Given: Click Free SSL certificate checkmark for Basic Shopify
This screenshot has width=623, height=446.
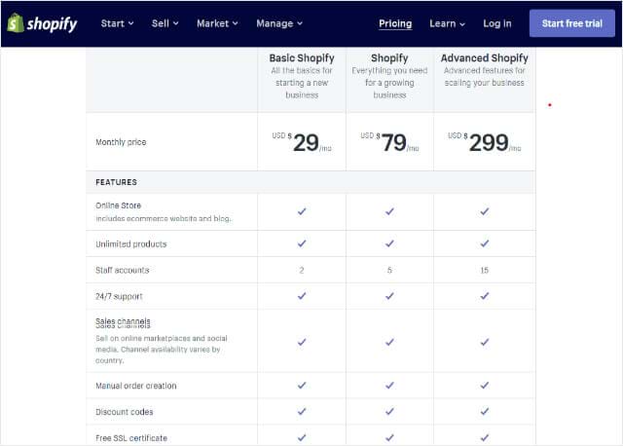Looking at the screenshot, I should point(302,437).
